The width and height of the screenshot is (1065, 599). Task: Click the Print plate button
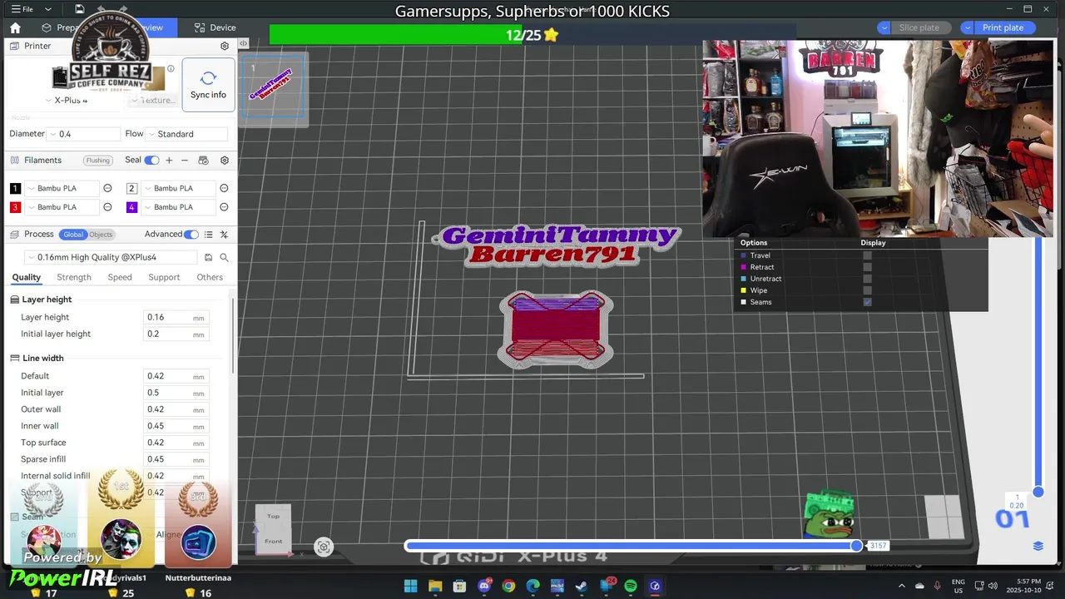pyautogui.click(x=1005, y=27)
